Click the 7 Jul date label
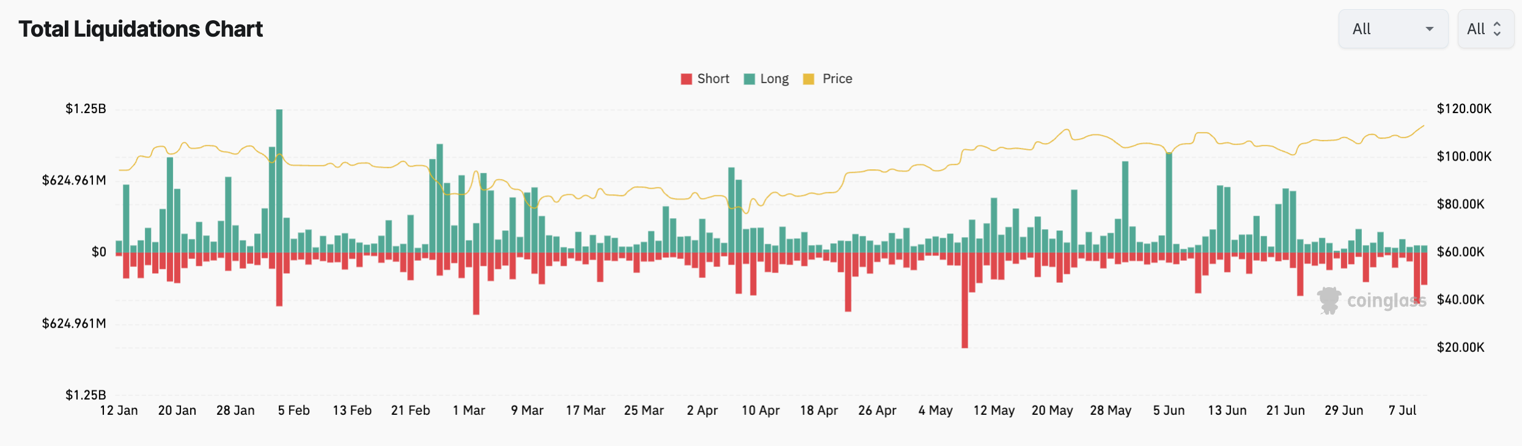This screenshot has height=446, width=1522. (x=1402, y=411)
